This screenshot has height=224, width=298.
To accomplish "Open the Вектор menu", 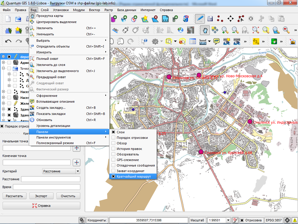I will [x=95, y=10].
